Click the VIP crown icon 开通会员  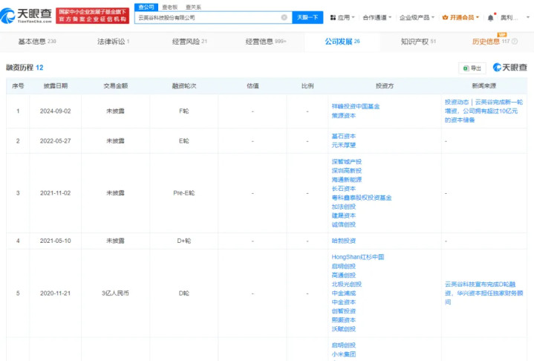[x=445, y=17]
